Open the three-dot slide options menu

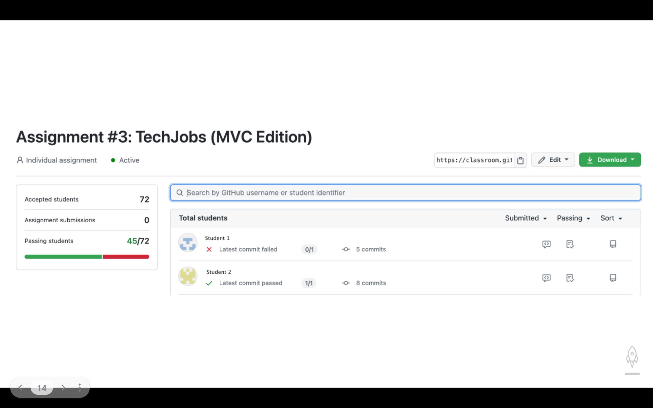[79, 388]
